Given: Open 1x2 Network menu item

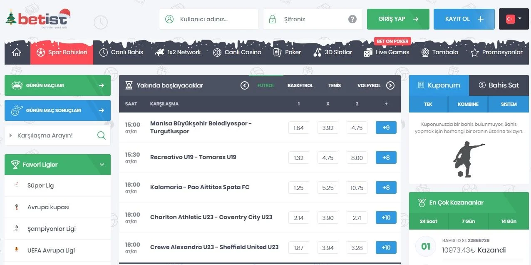Looking at the screenshot, I should click(x=178, y=52).
